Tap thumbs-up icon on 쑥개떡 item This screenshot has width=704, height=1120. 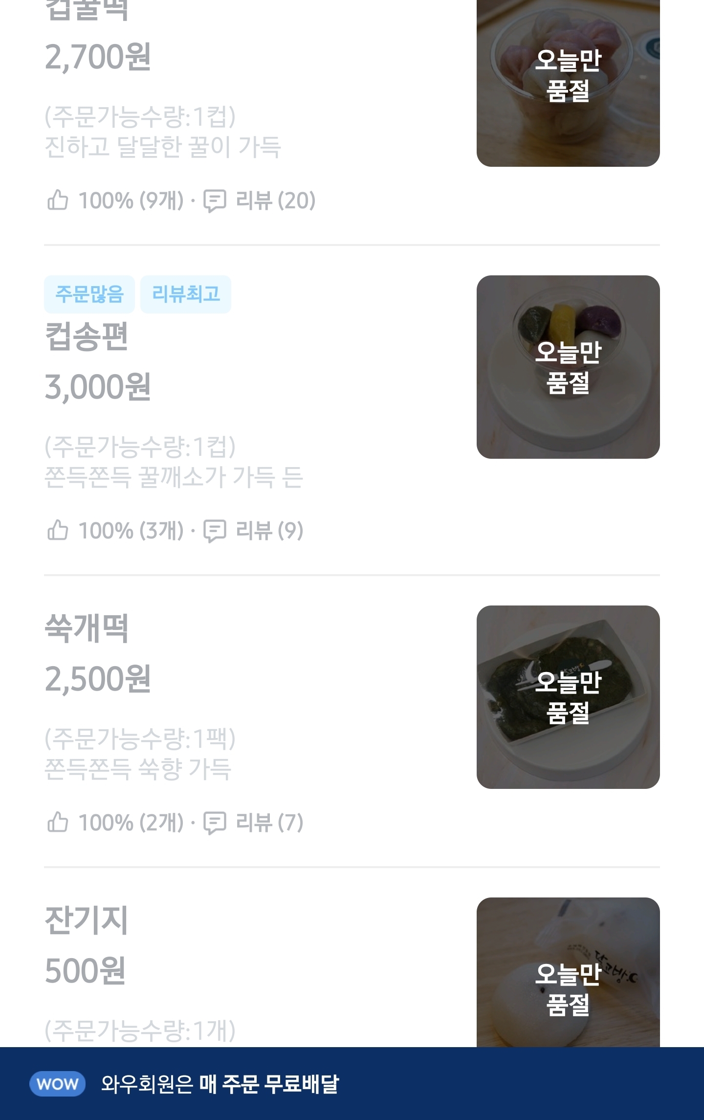tap(58, 822)
